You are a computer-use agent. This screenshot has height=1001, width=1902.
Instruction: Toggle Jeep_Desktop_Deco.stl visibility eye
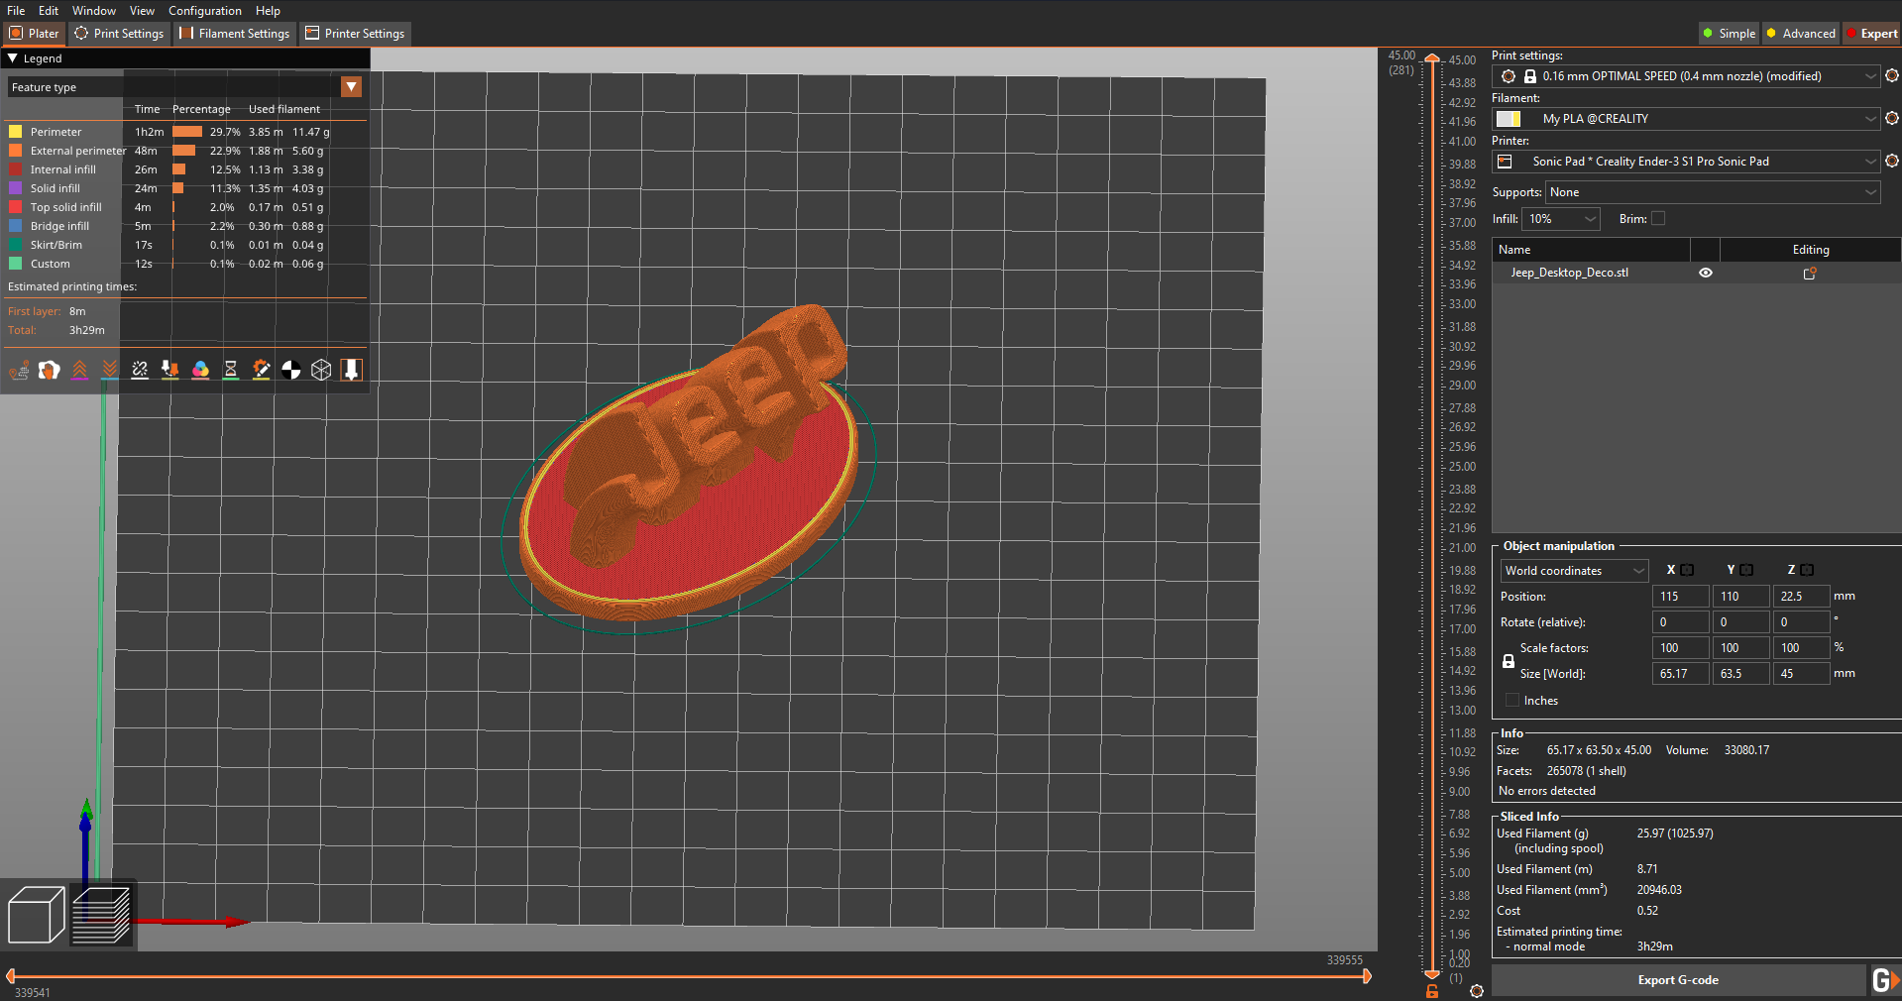1706,273
